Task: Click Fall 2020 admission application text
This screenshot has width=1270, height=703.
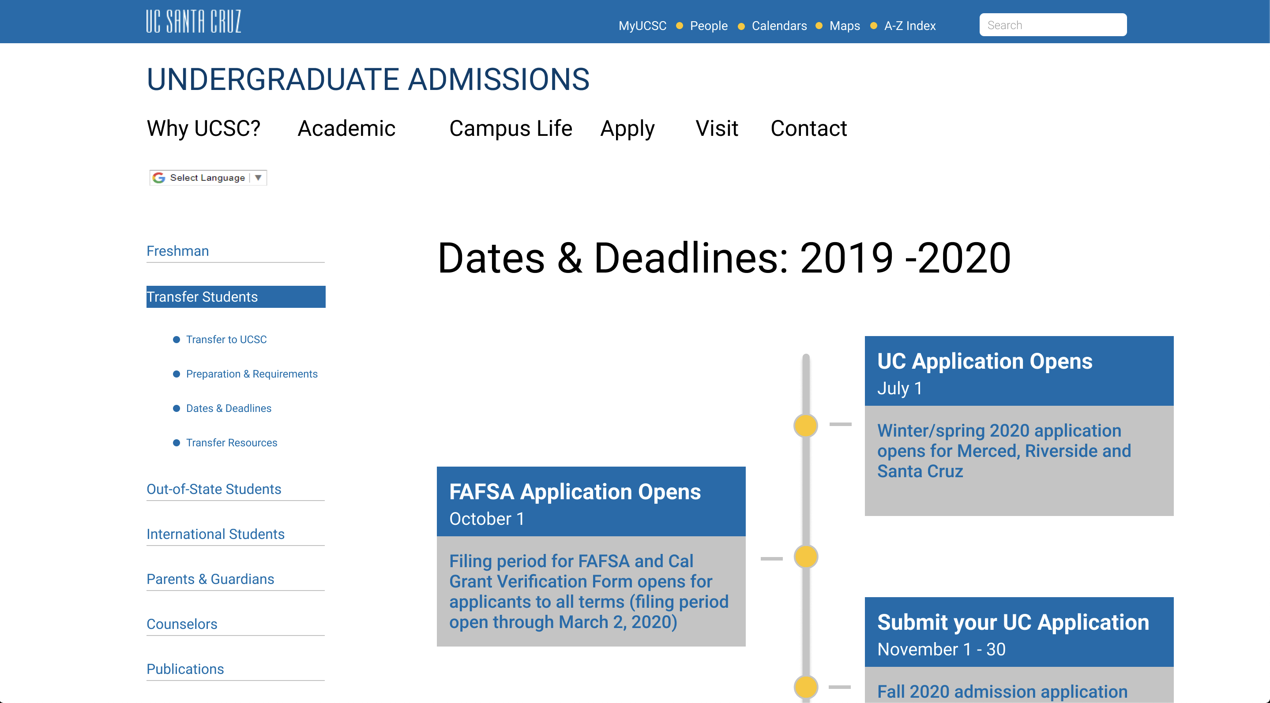Action: (1002, 692)
